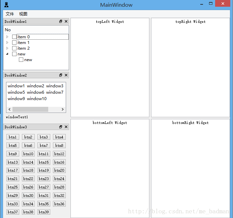Click the list scroll right arrow
Viewport: 233px width, 218px height.
(63, 109)
